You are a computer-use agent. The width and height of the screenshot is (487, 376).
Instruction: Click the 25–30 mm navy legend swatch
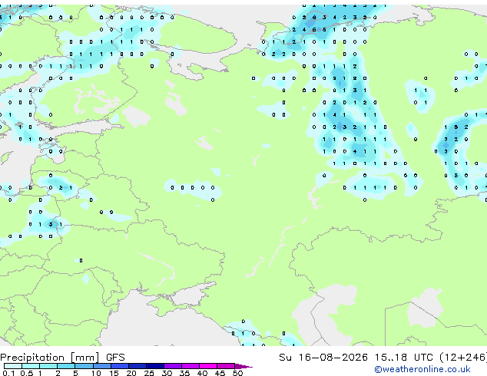point(155,366)
